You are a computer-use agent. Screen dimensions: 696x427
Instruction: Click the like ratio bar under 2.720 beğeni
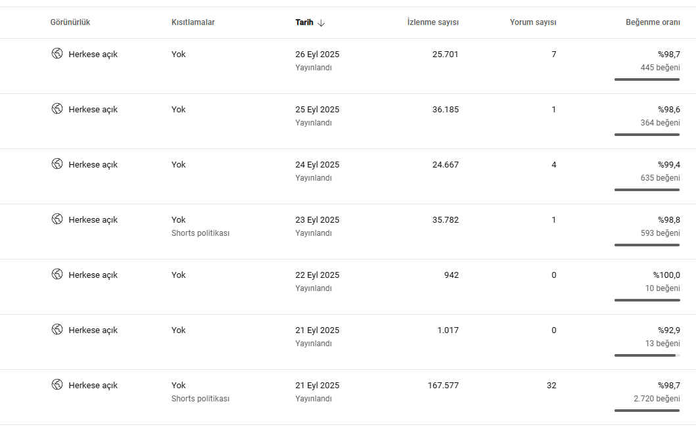(x=647, y=411)
